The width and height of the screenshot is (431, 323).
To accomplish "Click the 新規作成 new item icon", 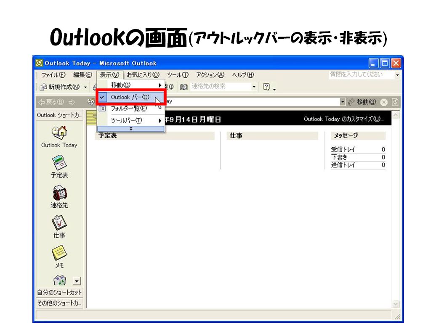I will pyautogui.click(x=43, y=87).
